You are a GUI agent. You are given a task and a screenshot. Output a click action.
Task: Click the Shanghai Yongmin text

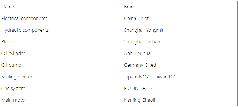point(144,30)
